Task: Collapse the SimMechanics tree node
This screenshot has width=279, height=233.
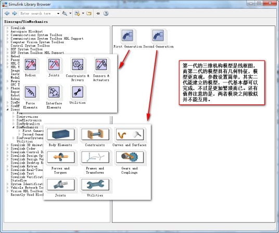Action: click(14, 127)
